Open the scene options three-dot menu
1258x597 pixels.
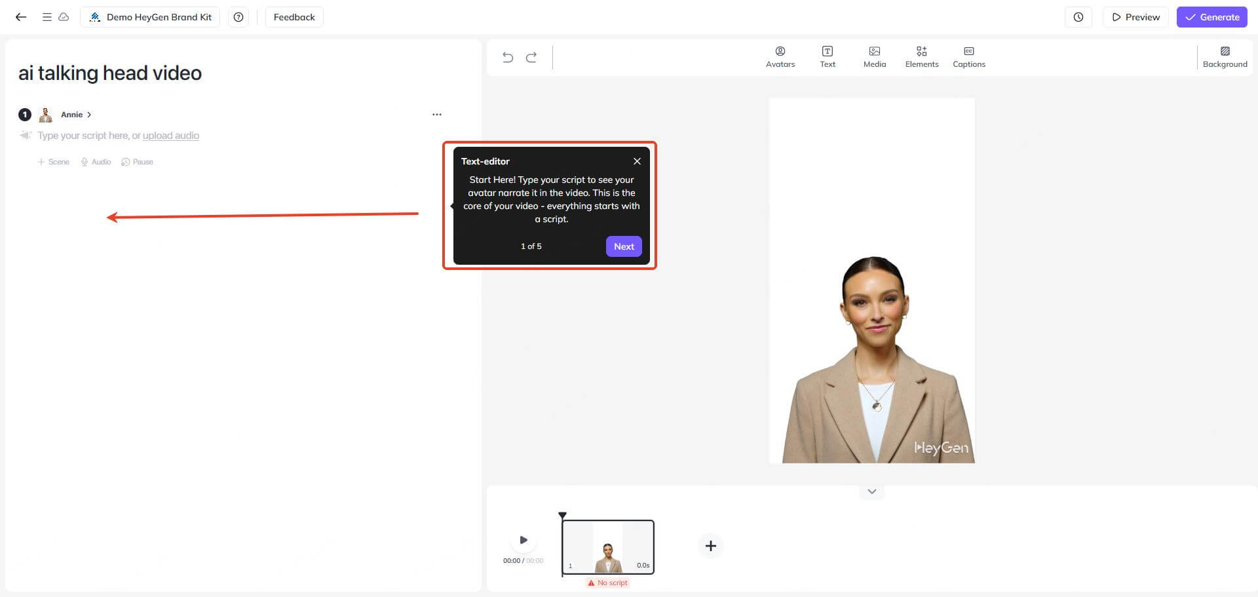tap(437, 115)
